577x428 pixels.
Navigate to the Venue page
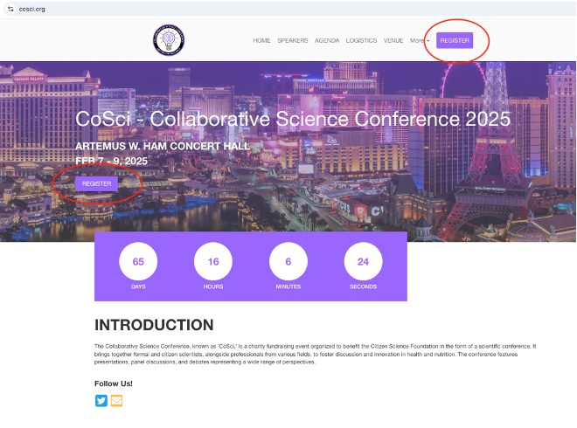(393, 40)
